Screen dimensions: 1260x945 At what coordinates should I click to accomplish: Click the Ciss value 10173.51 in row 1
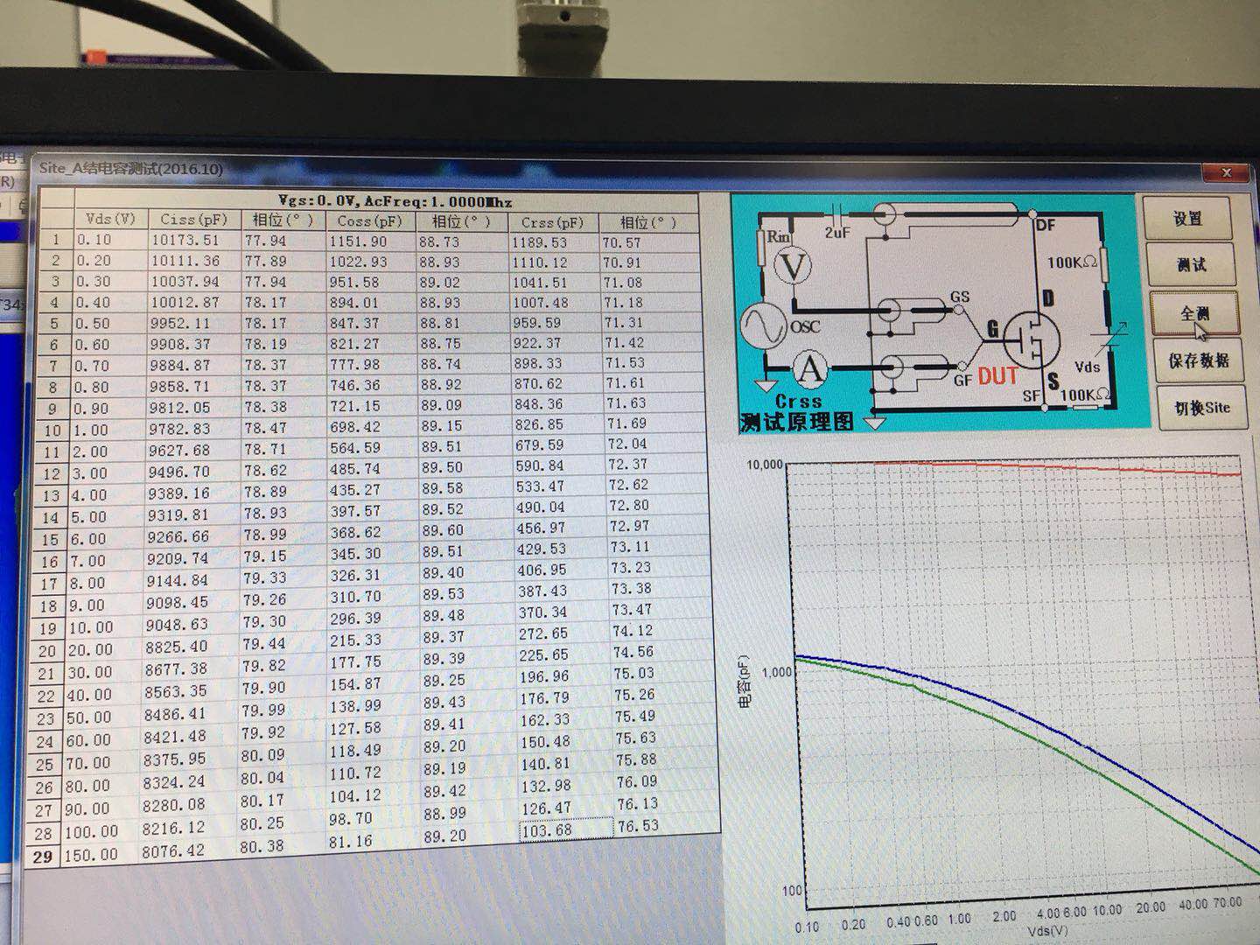[x=185, y=240]
